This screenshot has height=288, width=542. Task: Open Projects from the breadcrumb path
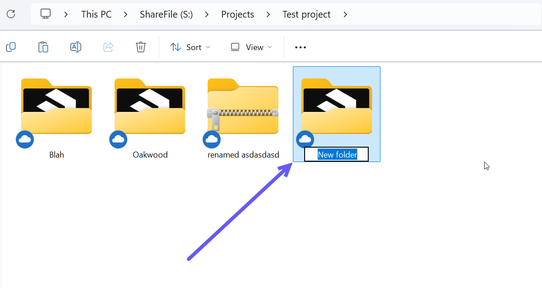coord(238,14)
